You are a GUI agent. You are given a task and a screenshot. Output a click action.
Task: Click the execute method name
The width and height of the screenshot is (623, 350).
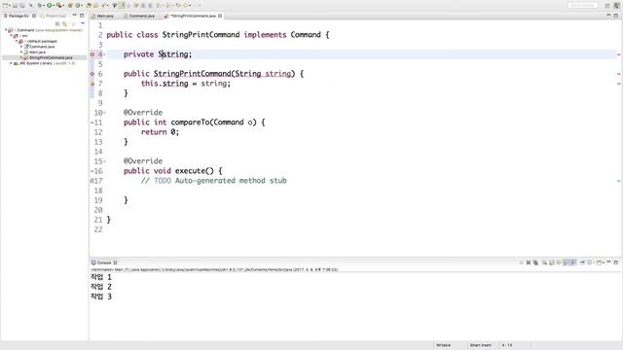(x=191, y=171)
